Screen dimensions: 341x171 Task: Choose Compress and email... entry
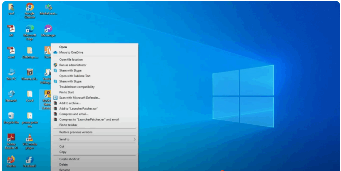pos(94,114)
